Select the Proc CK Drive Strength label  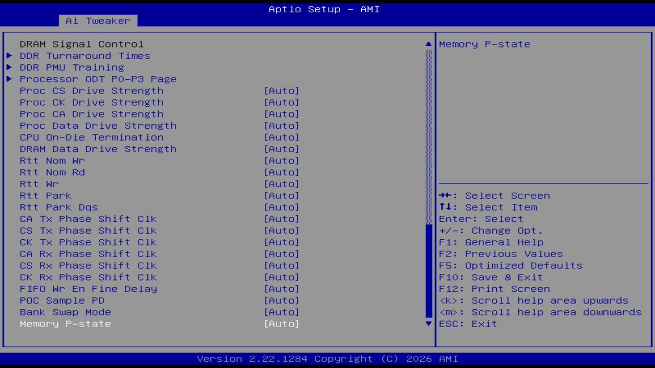click(x=92, y=103)
